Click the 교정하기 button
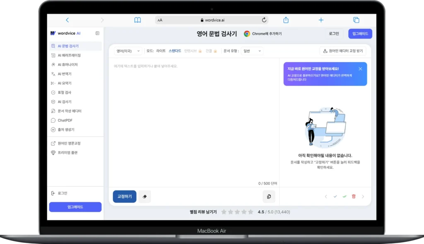 click(x=125, y=197)
